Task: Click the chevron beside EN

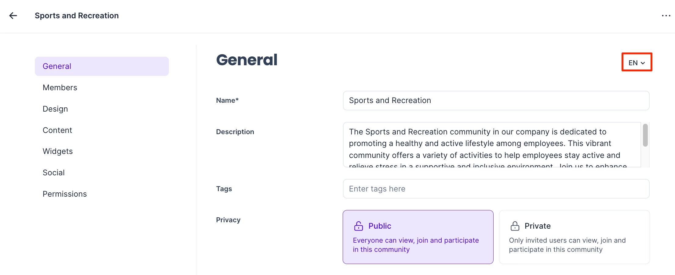Action: pyautogui.click(x=643, y=63)
